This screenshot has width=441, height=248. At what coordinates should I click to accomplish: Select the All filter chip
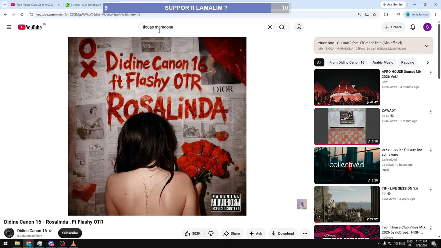click(319, 62)
